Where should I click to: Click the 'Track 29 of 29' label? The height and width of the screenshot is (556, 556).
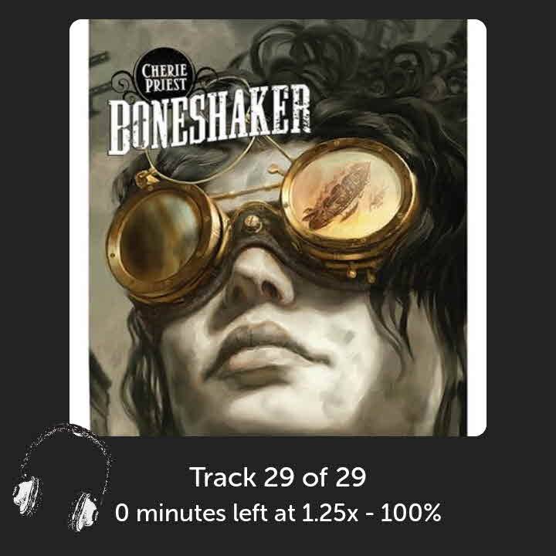click(278, 477)
